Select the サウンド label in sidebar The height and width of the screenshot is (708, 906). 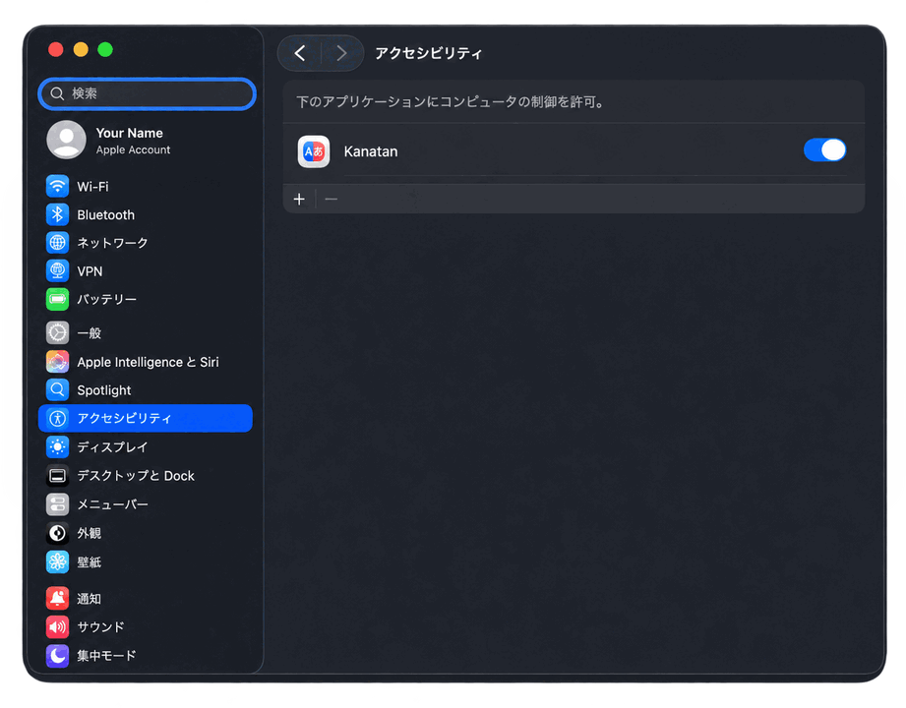(x=100, y=626)
